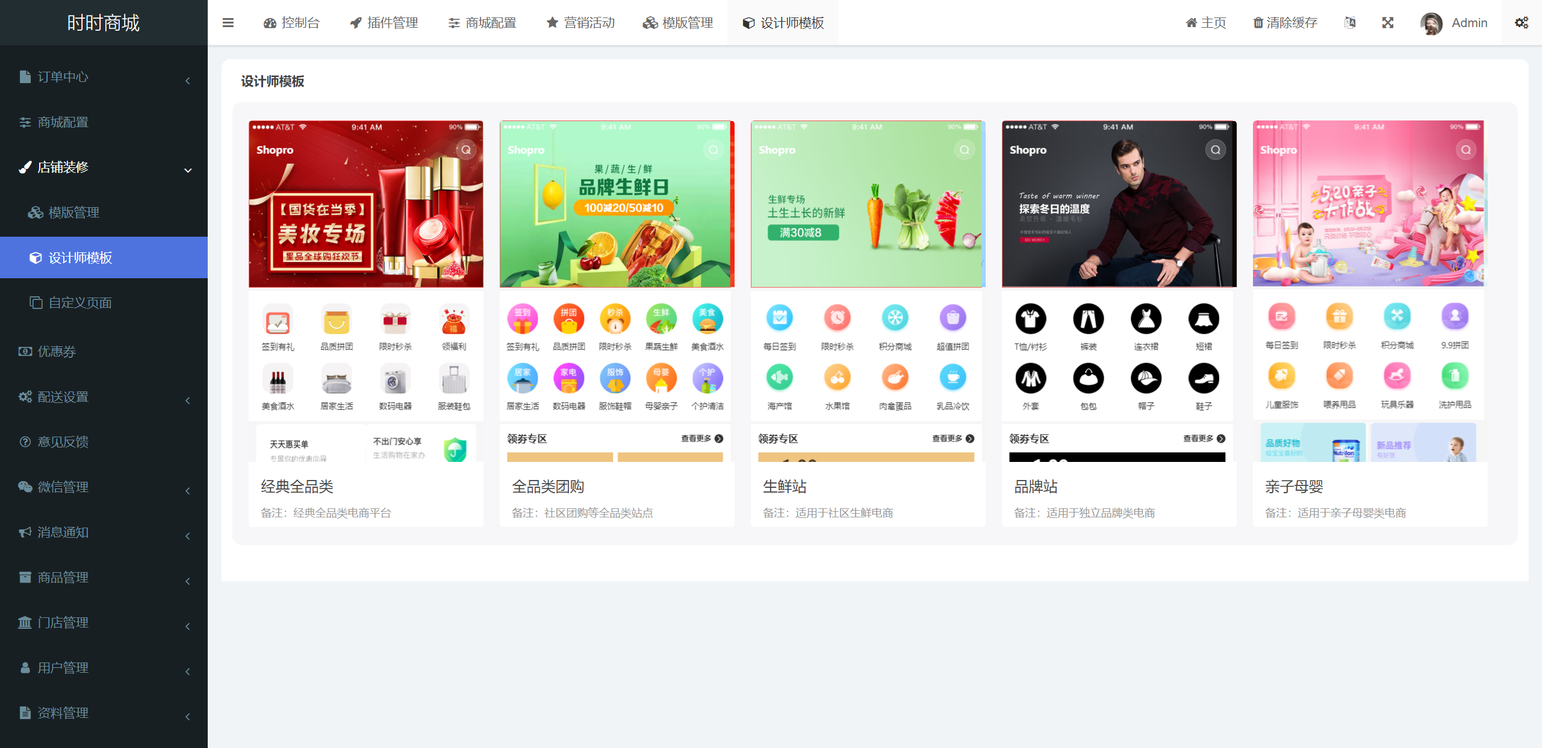Click the 拼团 orange icon in 全品类团购 template

[x=568, y=319]
